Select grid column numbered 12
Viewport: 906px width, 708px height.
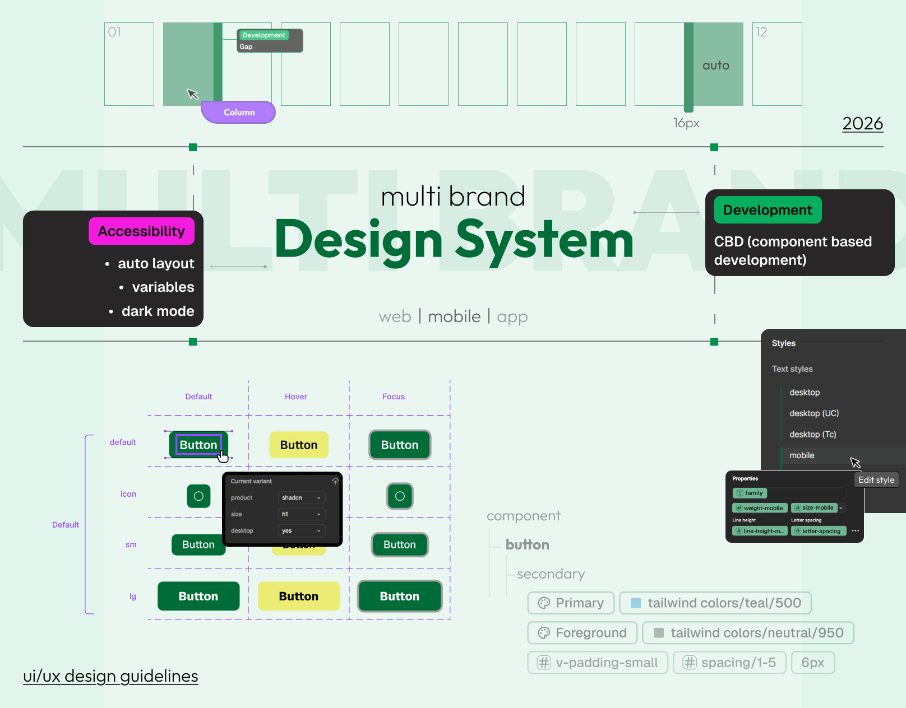(x=777, y=64)
